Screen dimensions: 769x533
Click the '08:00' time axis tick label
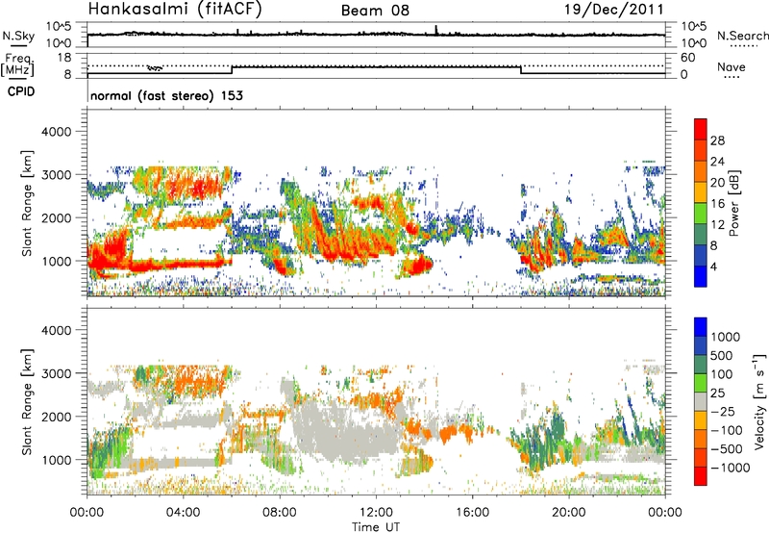coord(279,513)
